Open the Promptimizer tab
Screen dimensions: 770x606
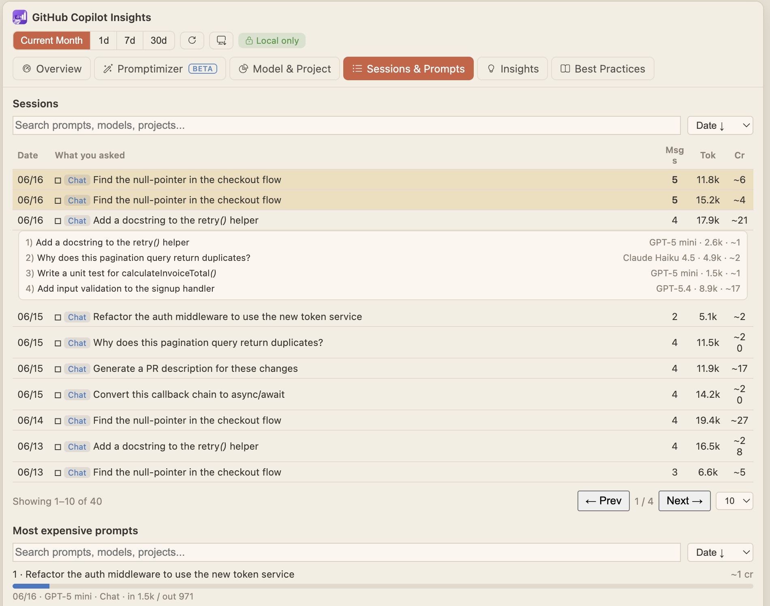(160, 68)
